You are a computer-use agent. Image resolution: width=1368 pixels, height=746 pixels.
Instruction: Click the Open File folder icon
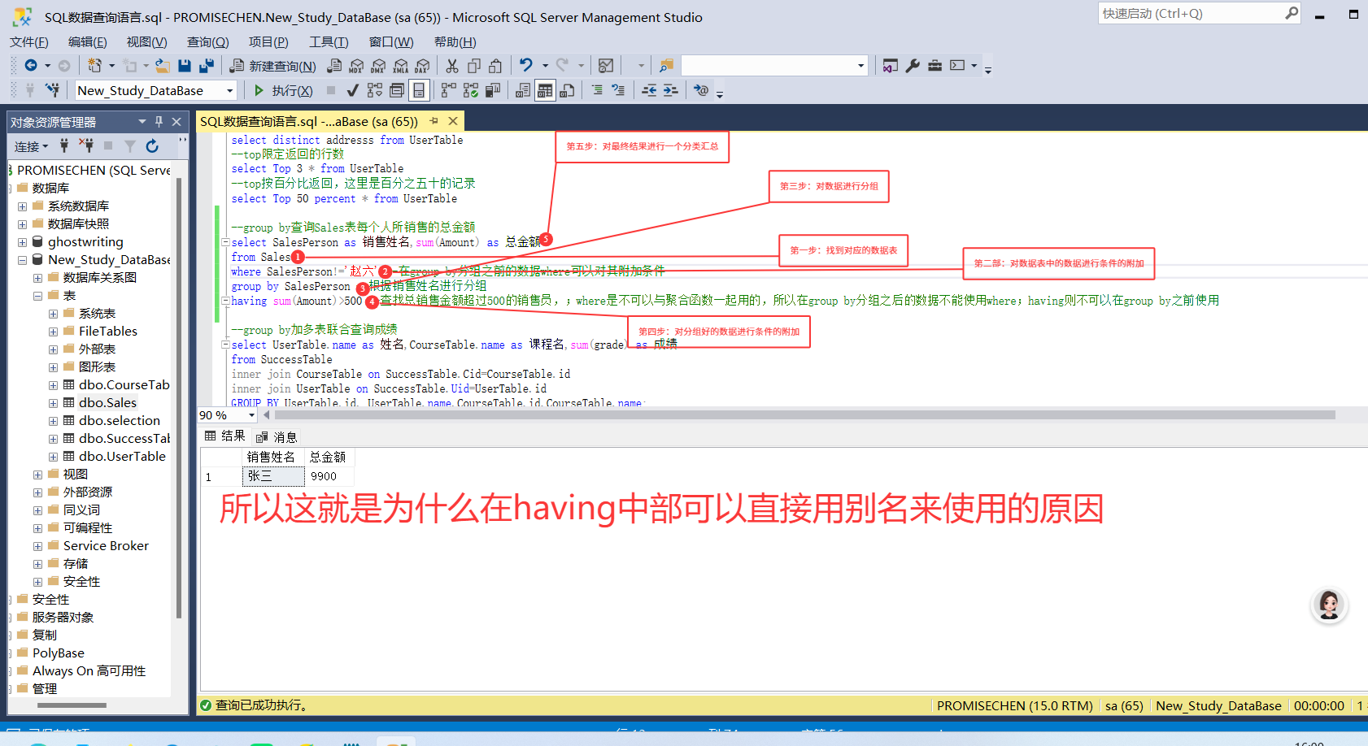(x=163, y=66)
